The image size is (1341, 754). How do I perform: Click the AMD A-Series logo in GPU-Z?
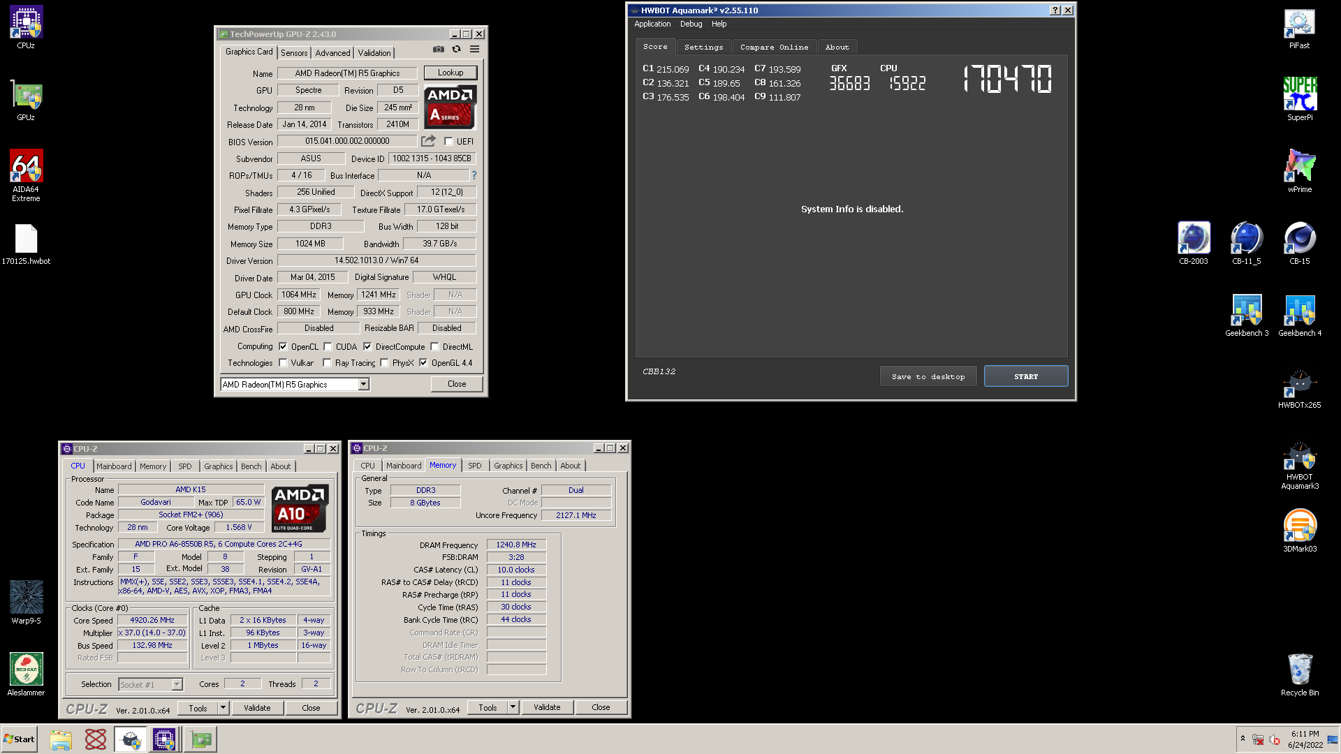point(450,107)
